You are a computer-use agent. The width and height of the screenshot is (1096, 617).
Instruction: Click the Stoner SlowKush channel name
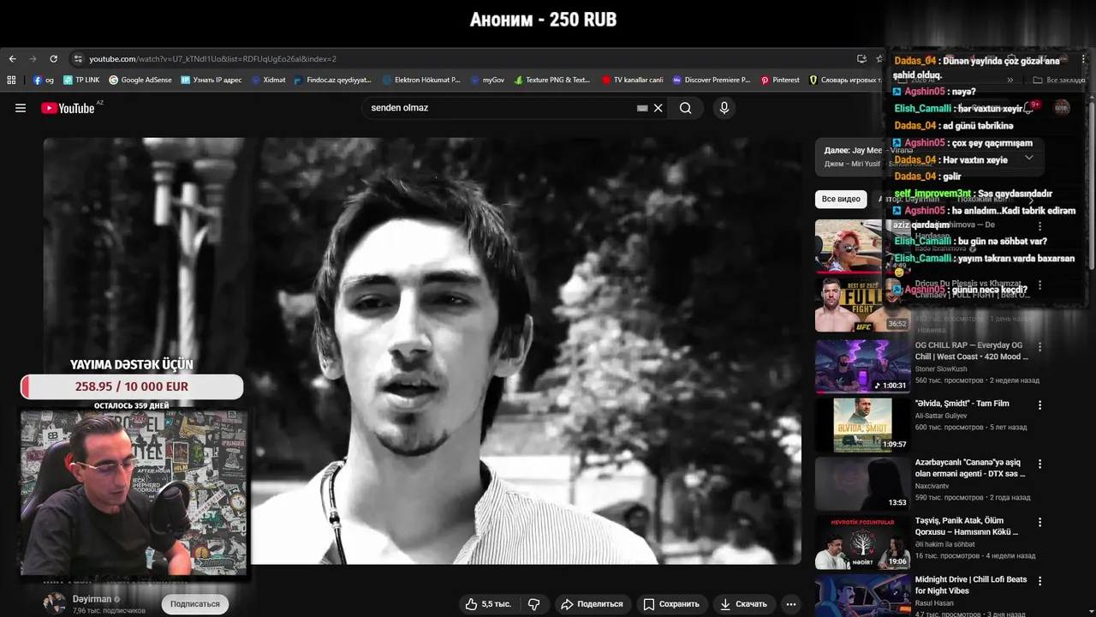click(941, 368)
